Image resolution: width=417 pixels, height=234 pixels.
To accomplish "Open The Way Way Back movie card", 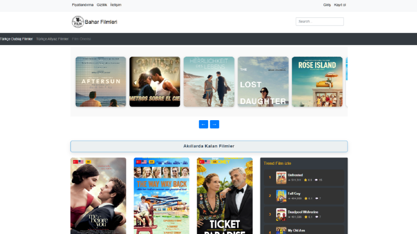I will point(161,196).
